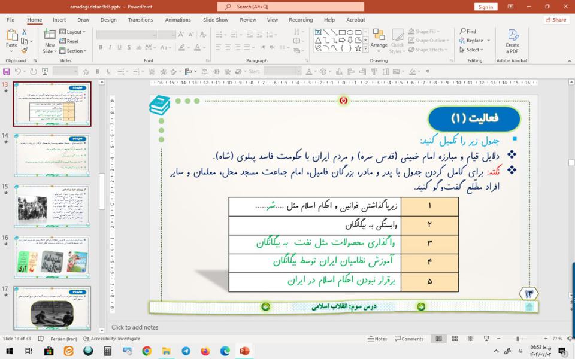Click the green back arrow on slide

click(x=266, y=306)
